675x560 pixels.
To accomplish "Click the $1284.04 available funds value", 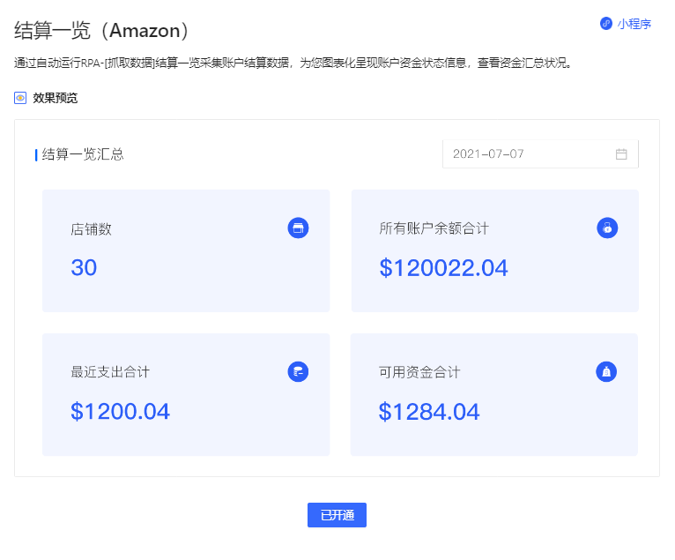I will point(429,411).
